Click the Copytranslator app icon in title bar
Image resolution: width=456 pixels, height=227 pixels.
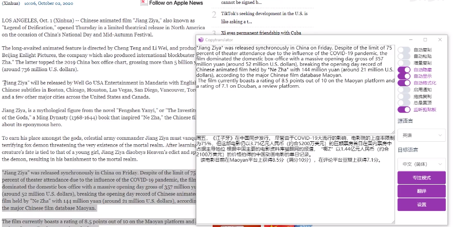tap(200, 40)
